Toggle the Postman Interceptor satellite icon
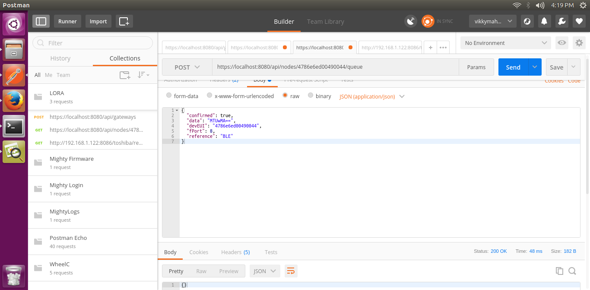590x290 pixels. 410,21
